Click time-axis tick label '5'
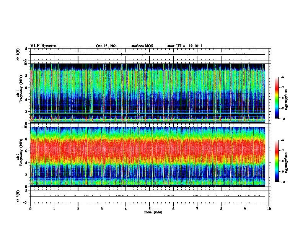303x234 pixels. click(150, 209)
